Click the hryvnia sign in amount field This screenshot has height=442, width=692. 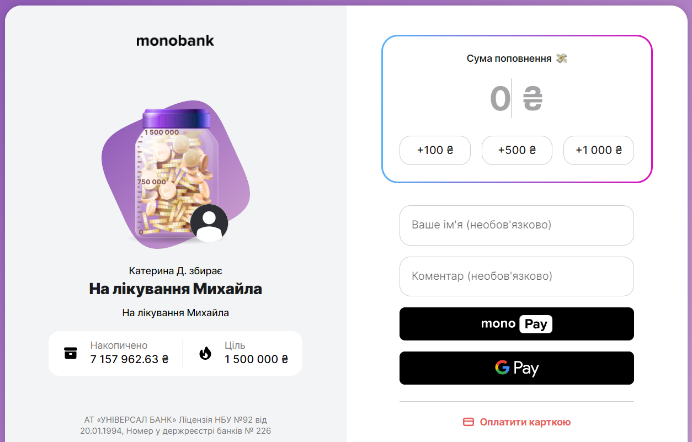tap(533, 99)
